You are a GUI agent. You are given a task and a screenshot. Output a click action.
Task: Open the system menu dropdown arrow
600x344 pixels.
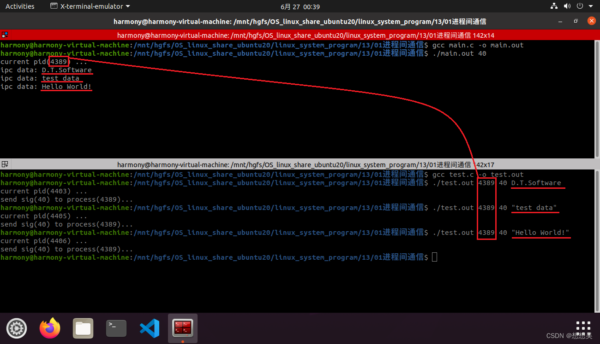pyautogui.click(x=591, y=6)
